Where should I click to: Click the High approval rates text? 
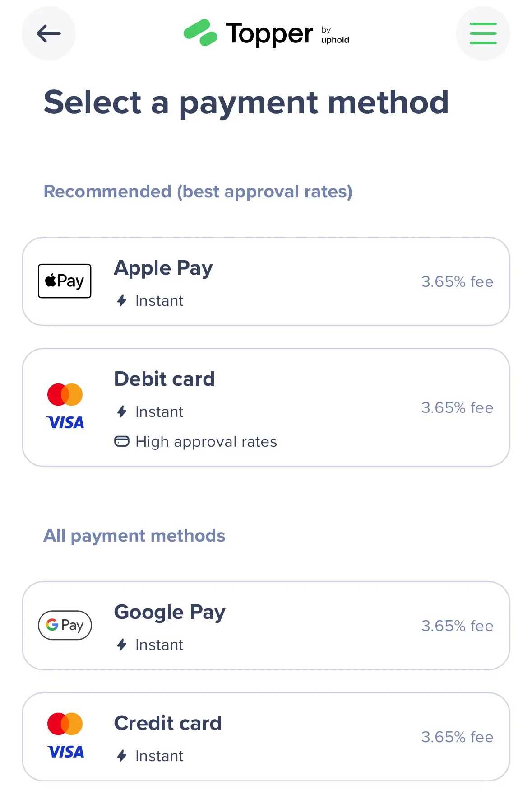click(206, 441)
